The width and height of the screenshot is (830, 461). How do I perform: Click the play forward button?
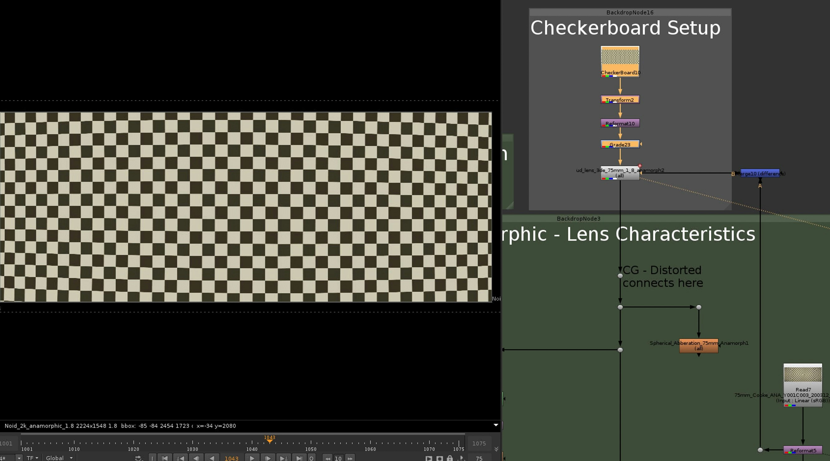pos(252,458)
